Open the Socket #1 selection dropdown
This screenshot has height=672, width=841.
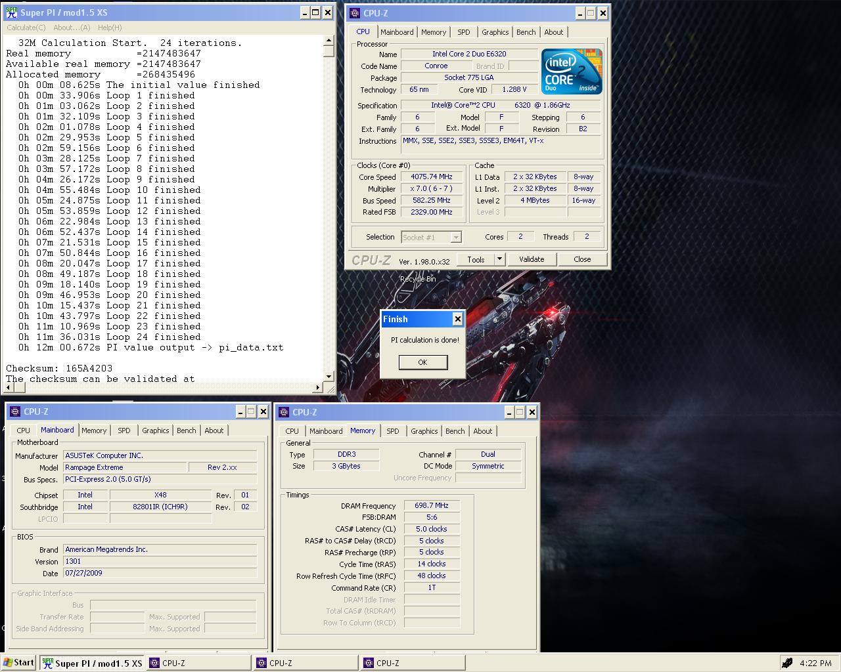tap(432, 237)
